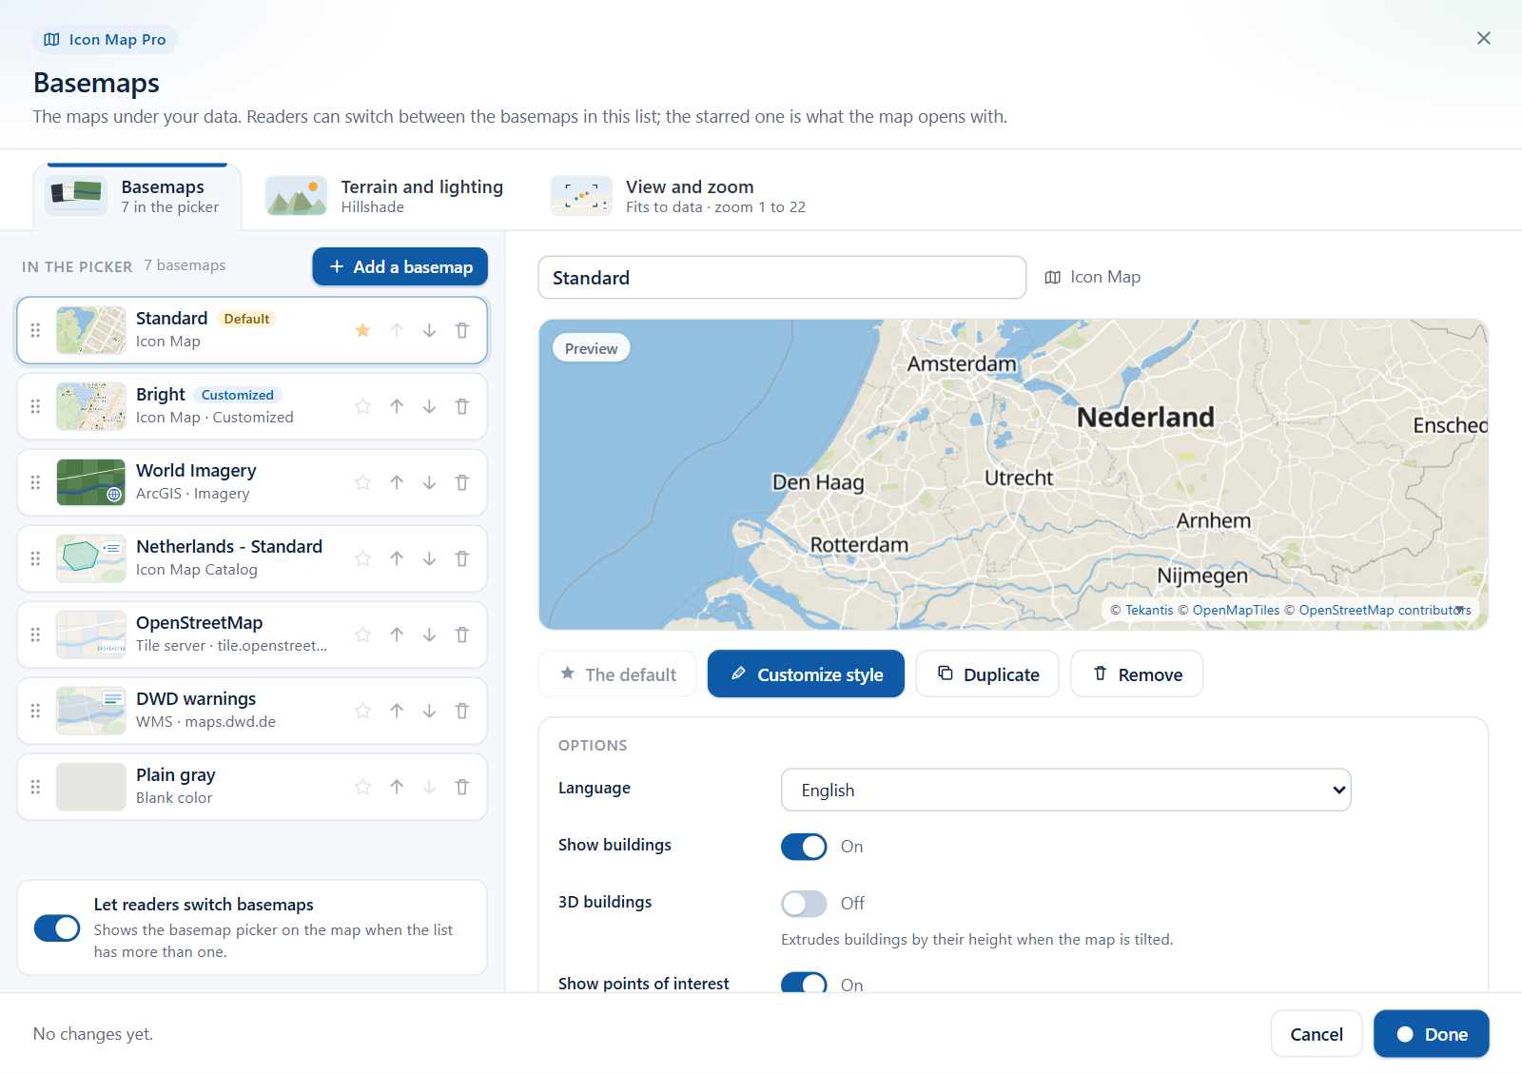This screenshot has width=1522, height=1074.
Task: Click Customize style button
Action: [x=806, y=674]
